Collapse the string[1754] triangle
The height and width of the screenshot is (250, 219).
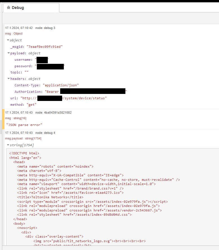click(8, 145)
